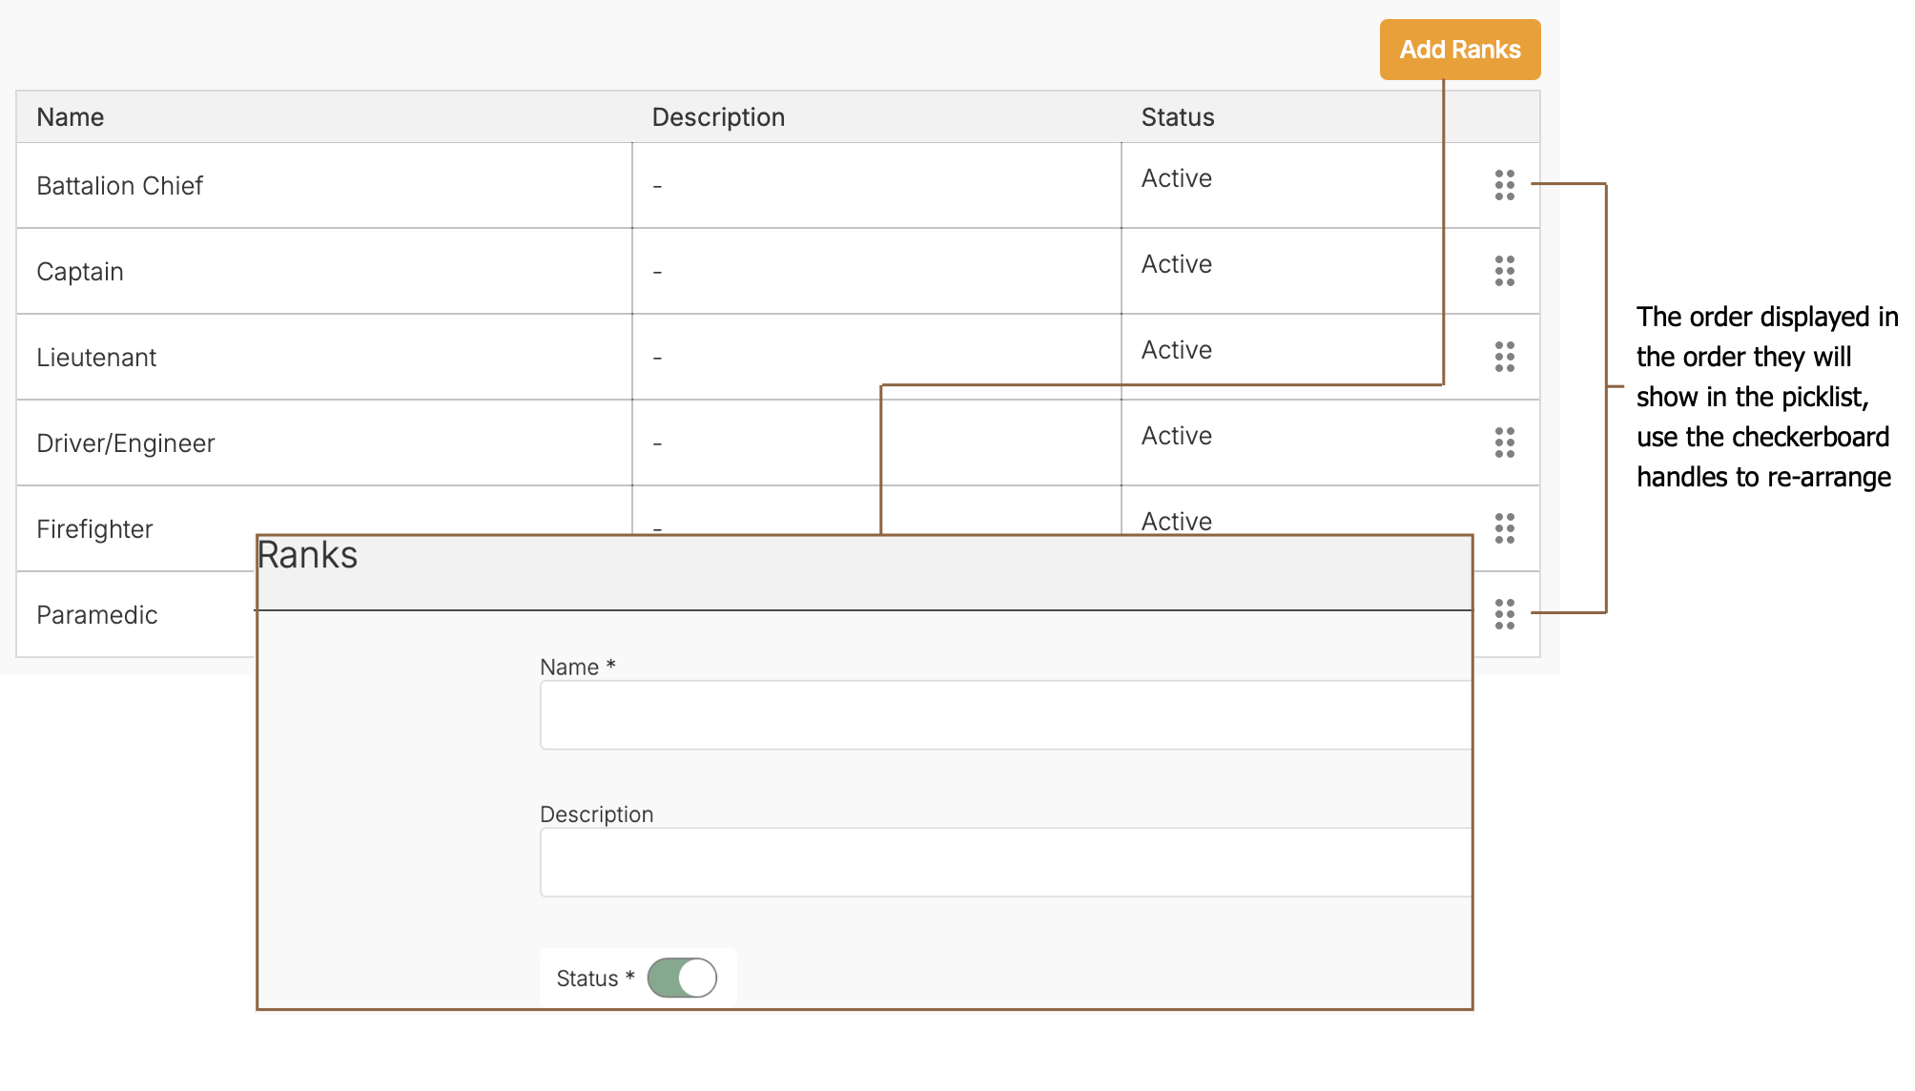
Task: Click Captain row's reorder handle icon
Action: [x=1504, y=271]
